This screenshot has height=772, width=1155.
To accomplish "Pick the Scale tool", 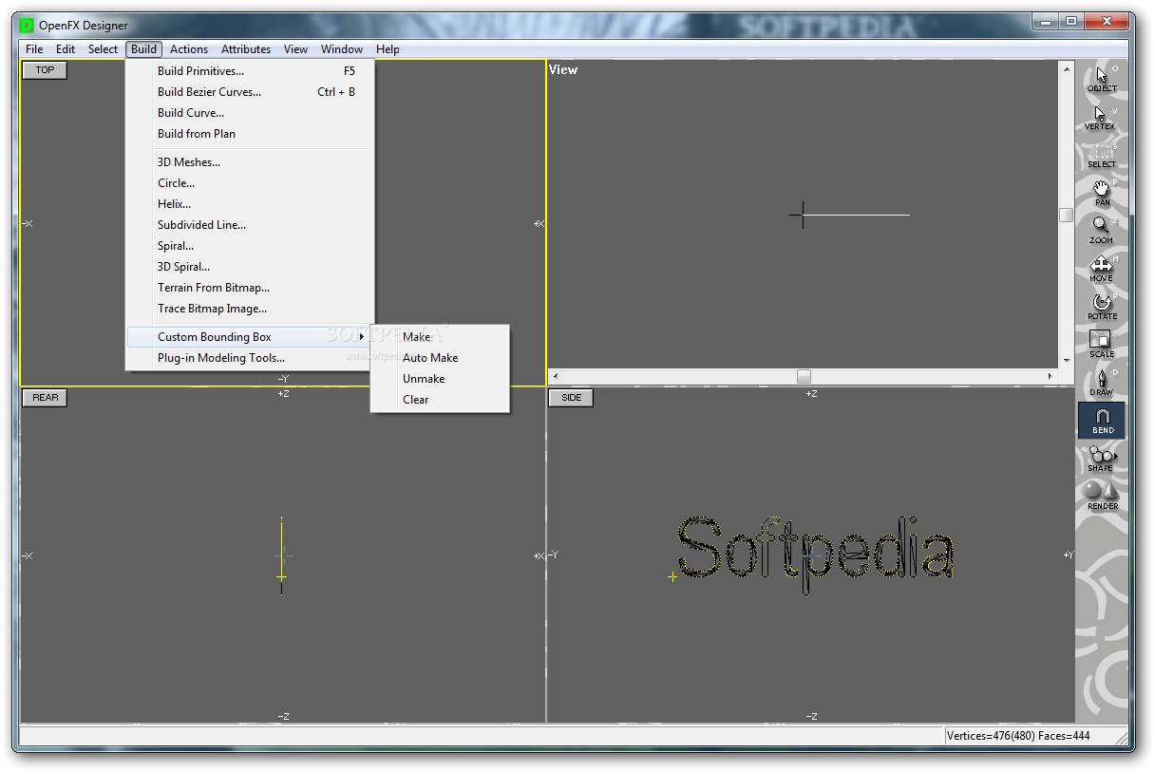I will [x=1101, y=345].
